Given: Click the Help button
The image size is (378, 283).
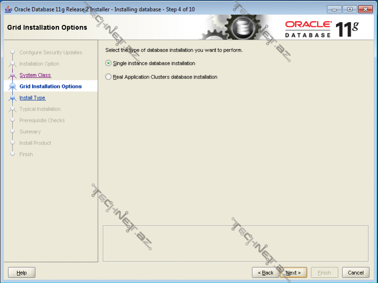Looking at the screenshot, I should [x=22, y=273].
